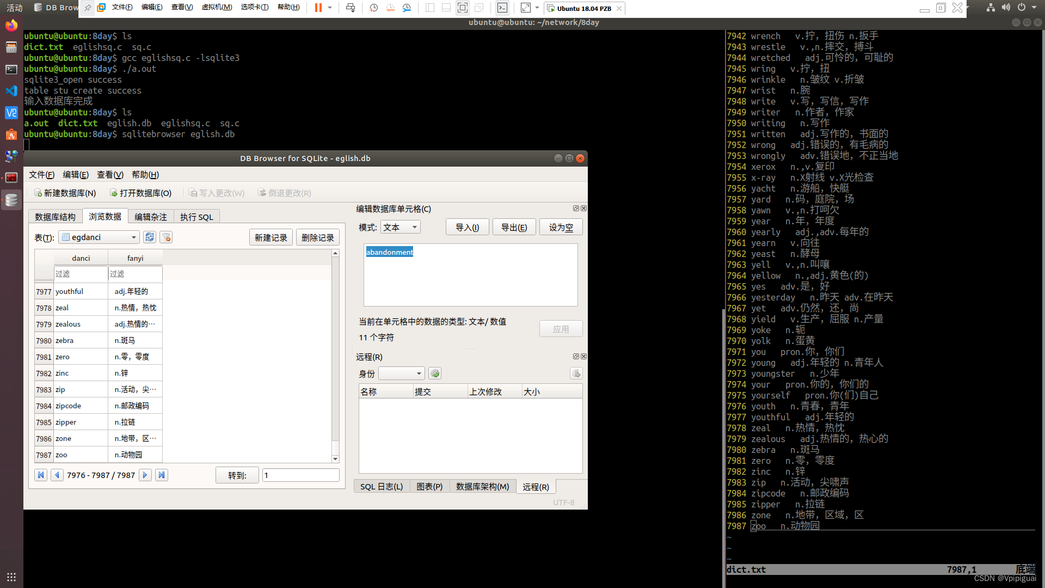1045x588 pixels.
Task: Clear all table filters icon
Action: [167, 237]
